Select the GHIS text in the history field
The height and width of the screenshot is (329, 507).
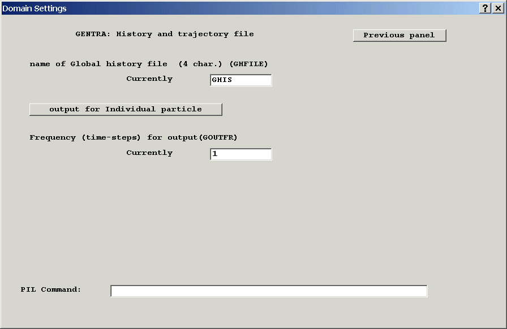tap(222, 80)
